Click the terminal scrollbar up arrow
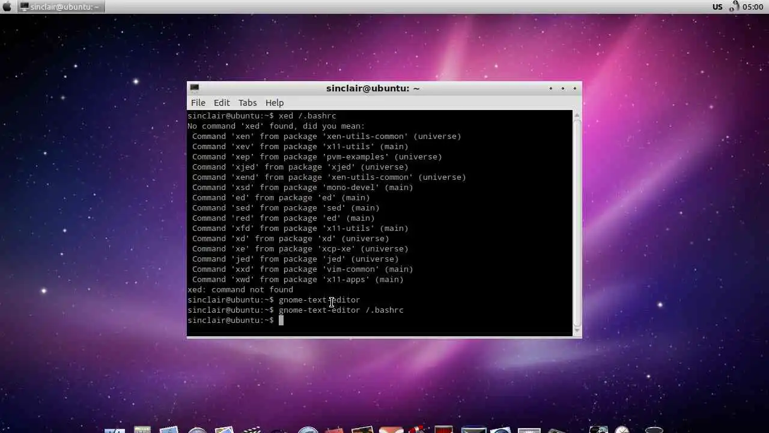 tap(577, 115)
